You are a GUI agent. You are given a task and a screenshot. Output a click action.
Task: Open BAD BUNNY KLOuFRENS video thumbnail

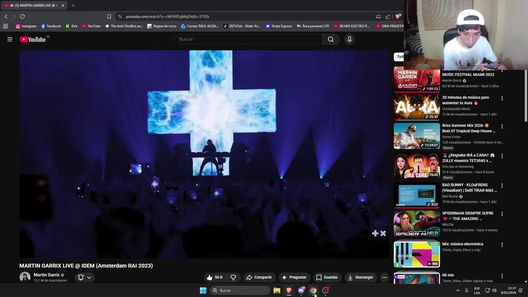[417, 195]
